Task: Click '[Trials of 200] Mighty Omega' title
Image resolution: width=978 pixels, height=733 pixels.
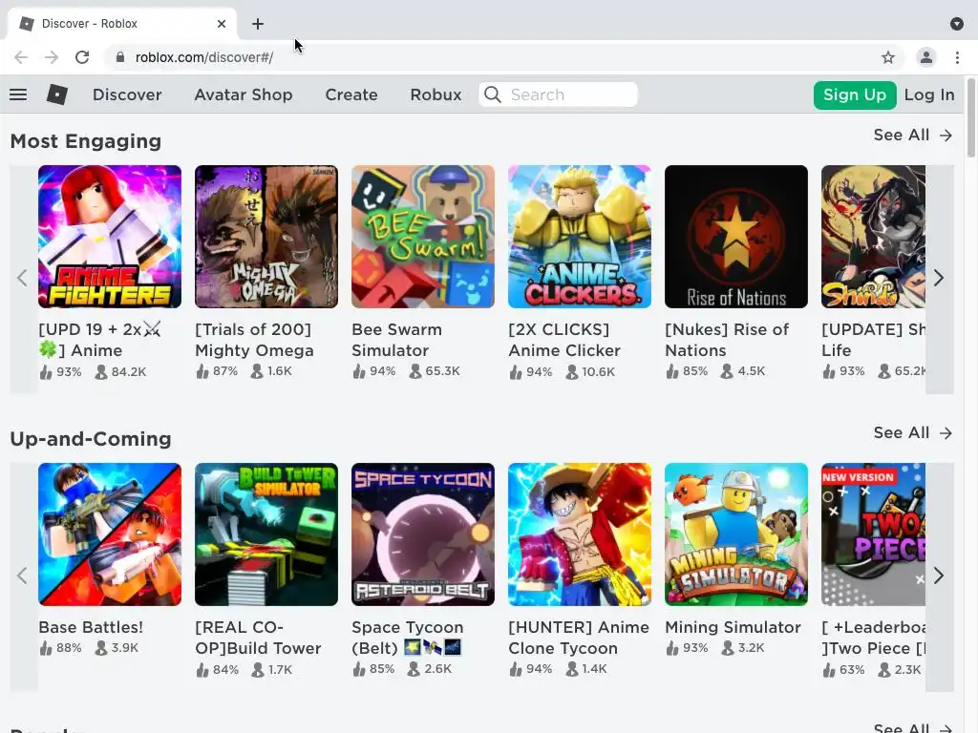Action: click(x=254, y=341)
